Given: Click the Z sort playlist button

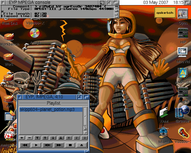Looking at the screenshot, I should [77, 138].
